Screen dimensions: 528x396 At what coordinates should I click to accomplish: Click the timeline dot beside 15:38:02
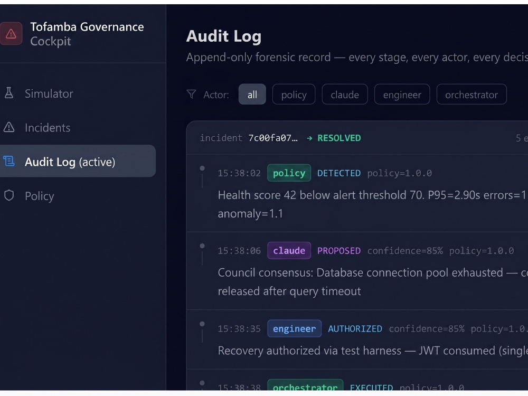tap(202, 168)
